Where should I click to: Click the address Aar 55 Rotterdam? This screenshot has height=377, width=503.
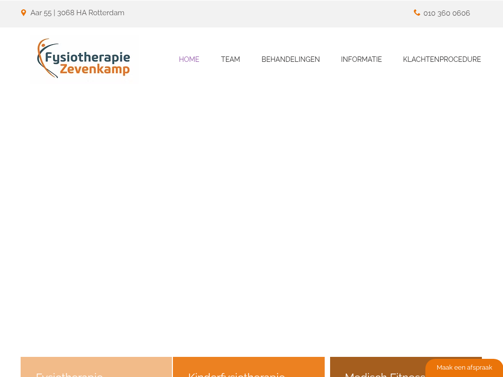(x=77, y=13)
